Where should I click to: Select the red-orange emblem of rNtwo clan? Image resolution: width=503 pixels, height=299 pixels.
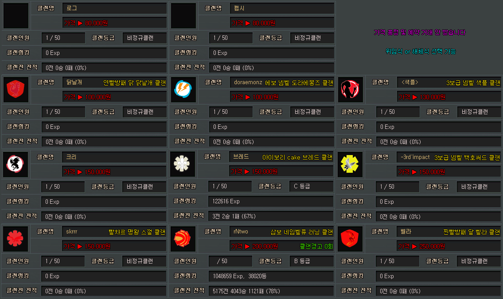coord(183,238)
